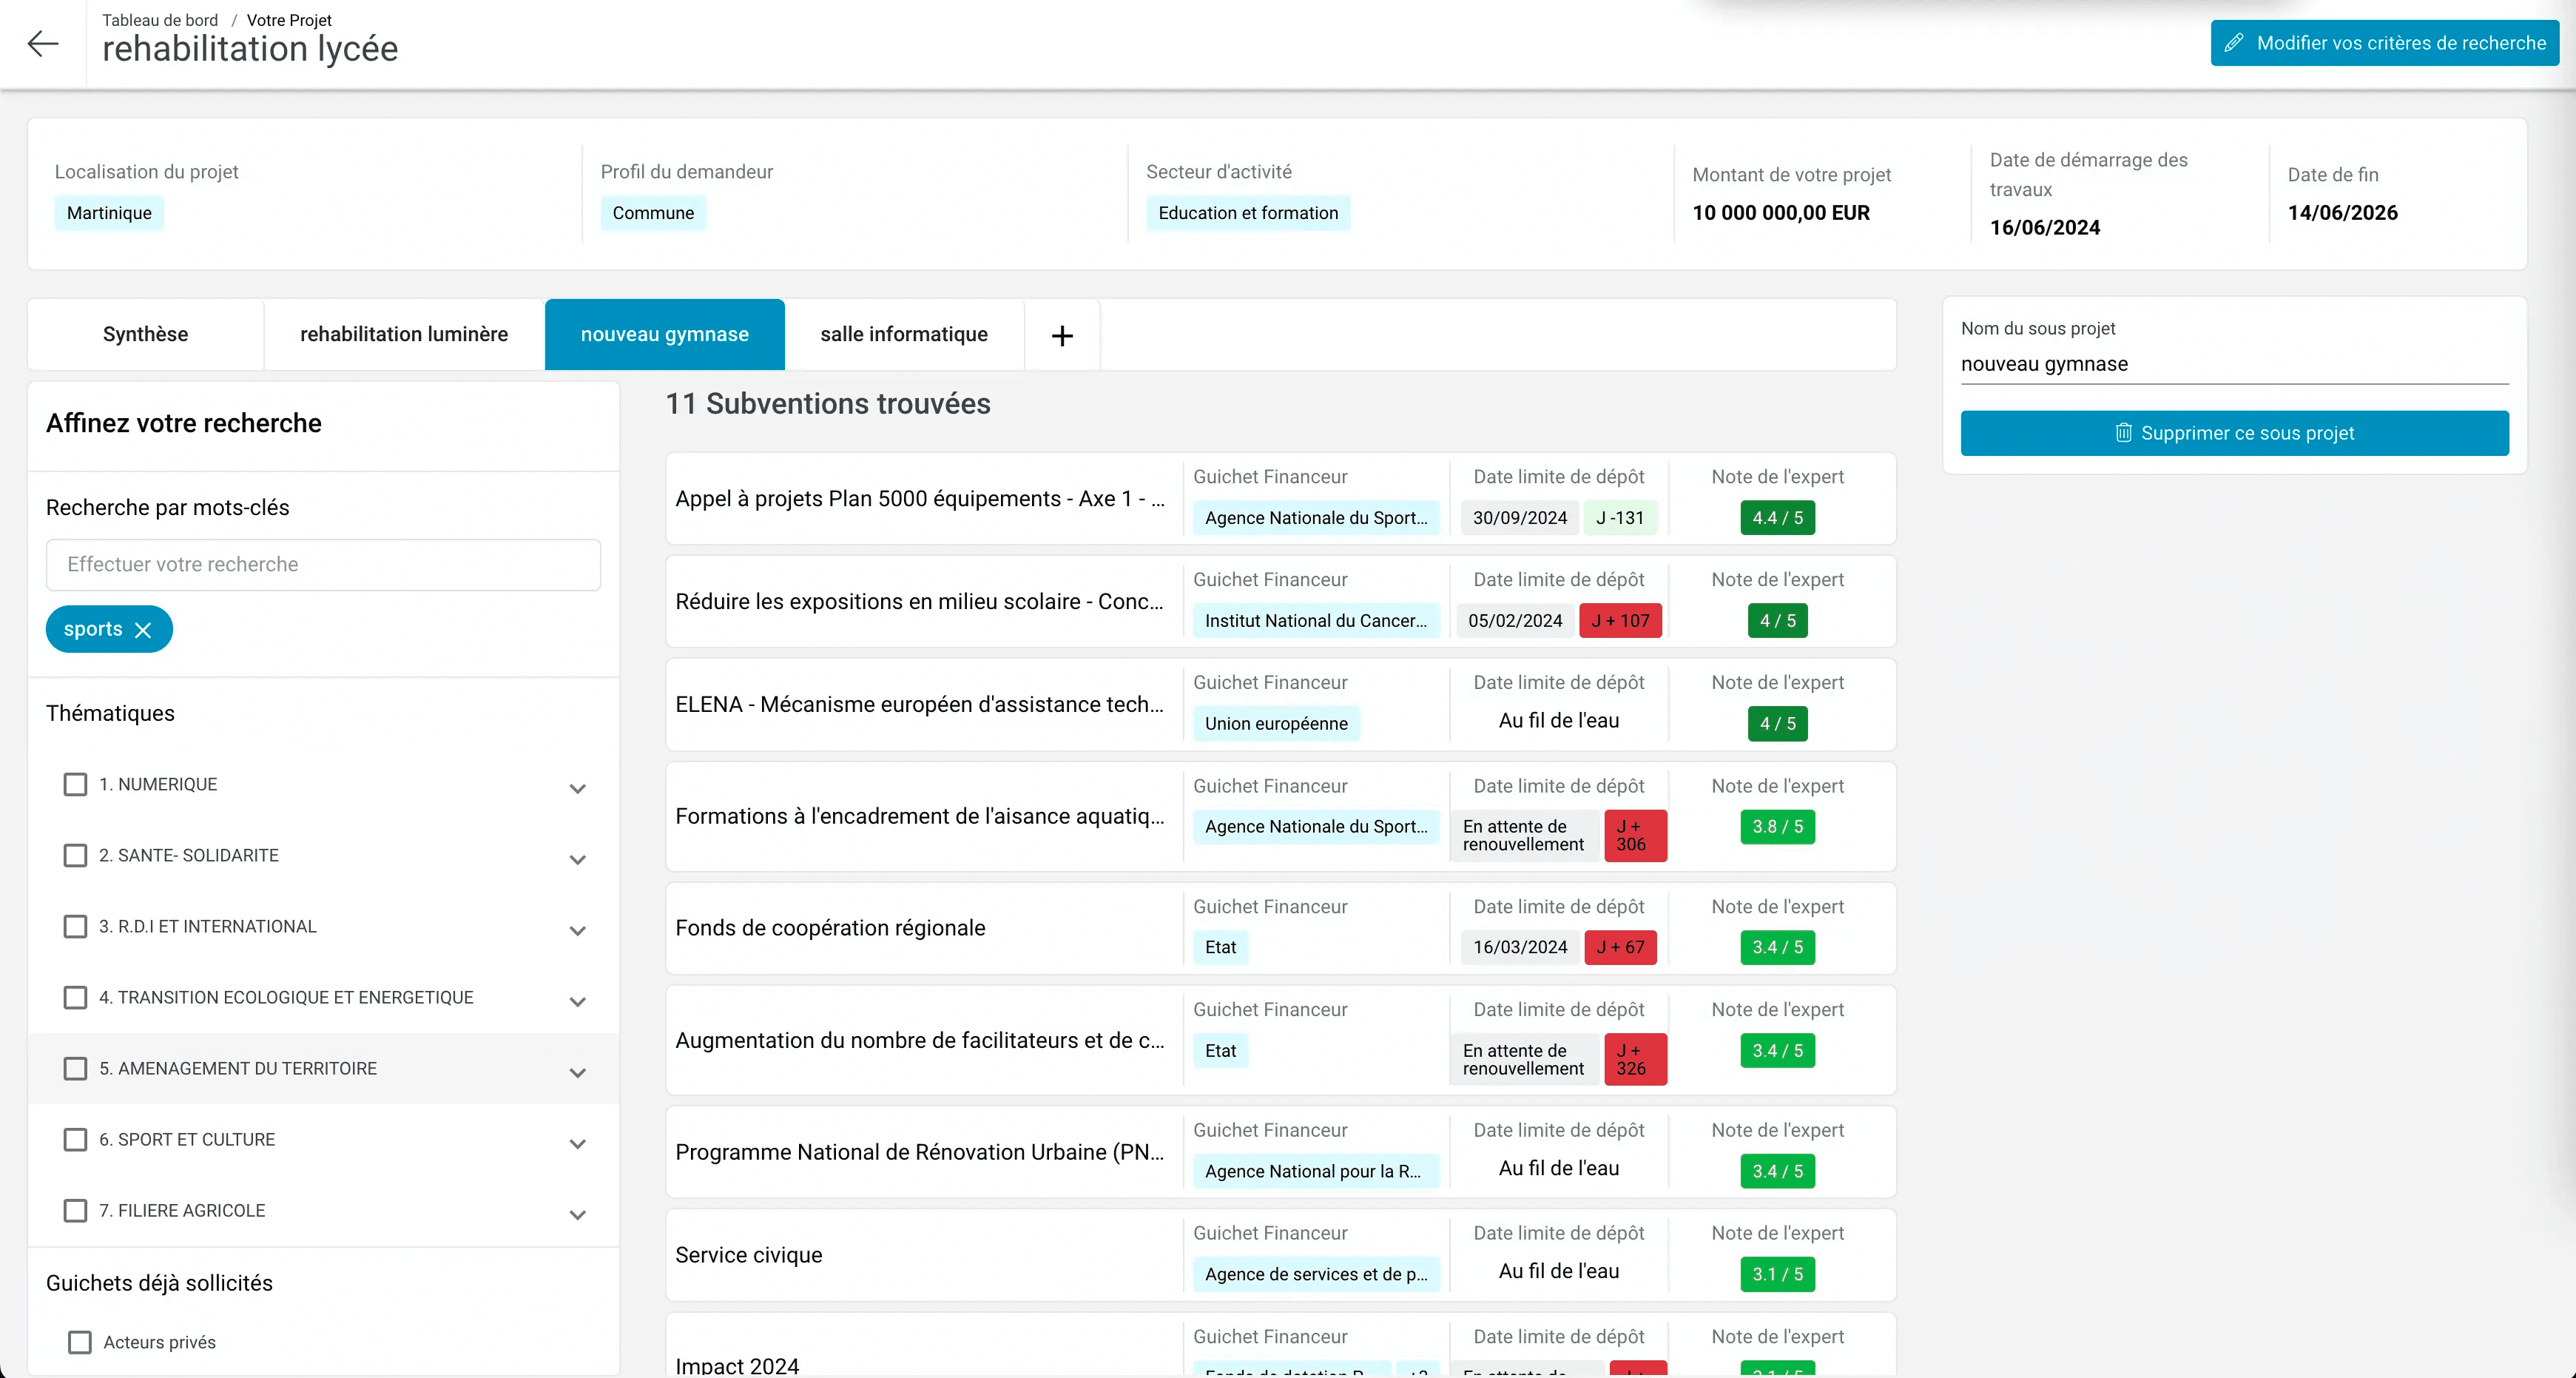The height and width of the screenshot is (1378, 2576).
Task: Click the Commune profile tag
Action: pyautogui.click(x=653, y=213)
